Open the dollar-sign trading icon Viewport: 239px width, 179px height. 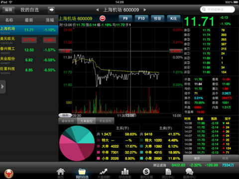tap(146, 172)
